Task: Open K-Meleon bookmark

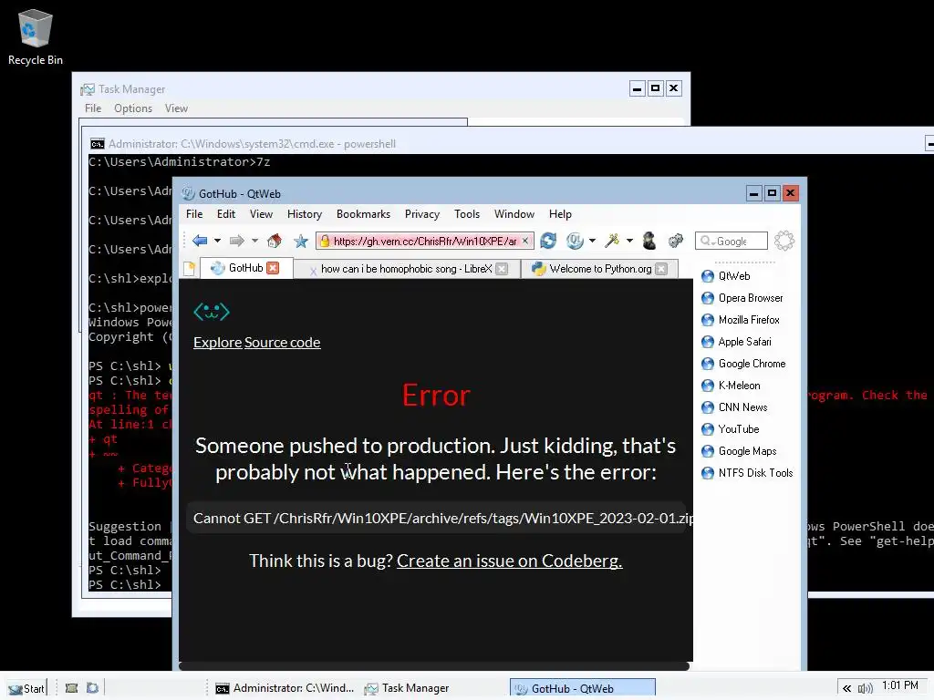Action: point(731,386)
